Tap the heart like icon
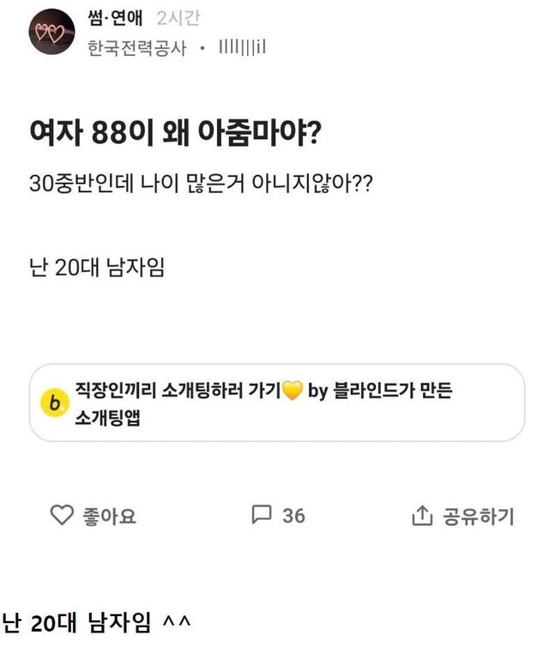549x647 pixels. pyautogui.click(x=62, y=515)
